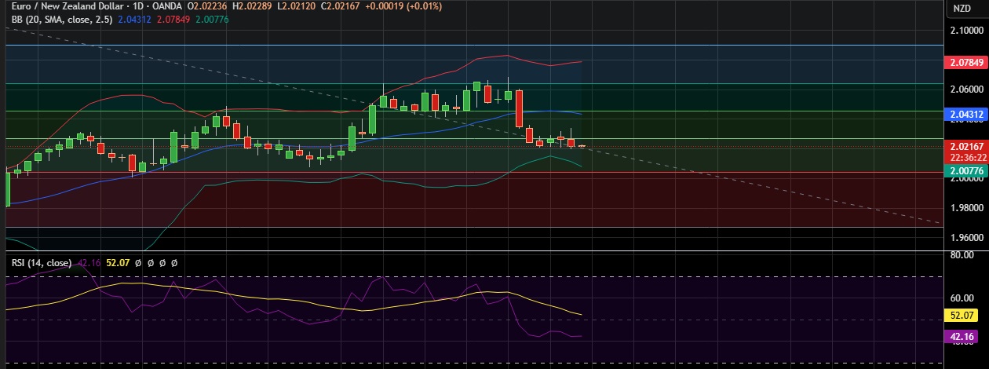
Task: Click the blue 2.04312 value in BB legend
Action: click(136, 18)
